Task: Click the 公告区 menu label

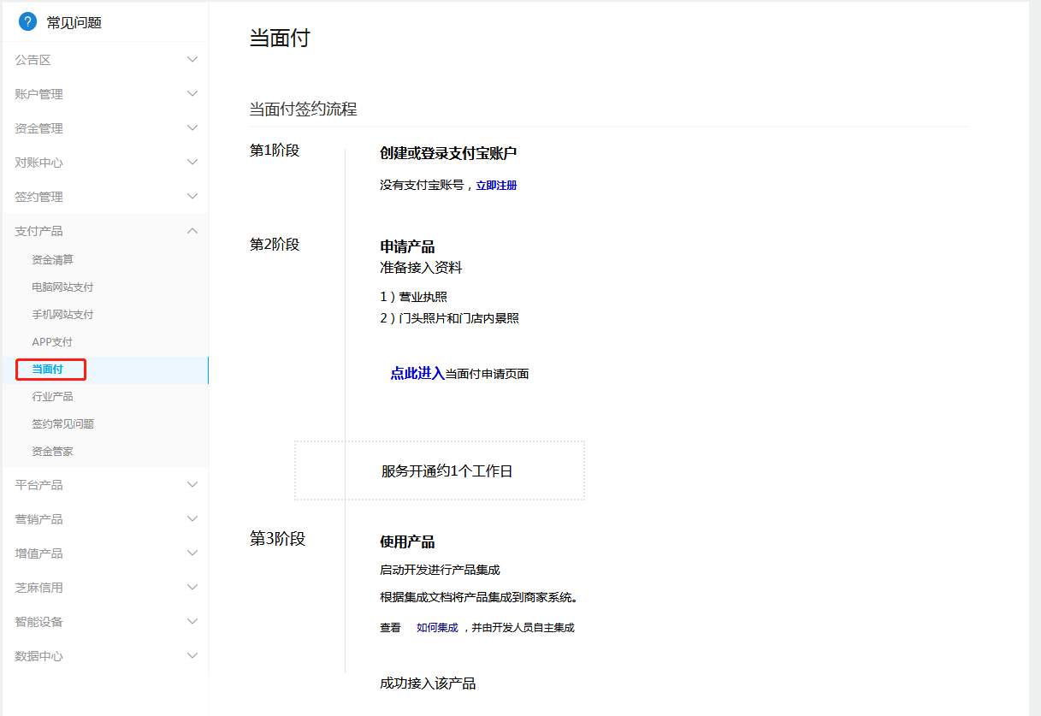Action: 33,60
